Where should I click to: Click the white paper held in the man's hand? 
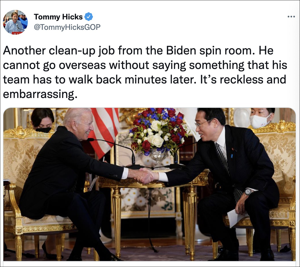coord(236,218)
